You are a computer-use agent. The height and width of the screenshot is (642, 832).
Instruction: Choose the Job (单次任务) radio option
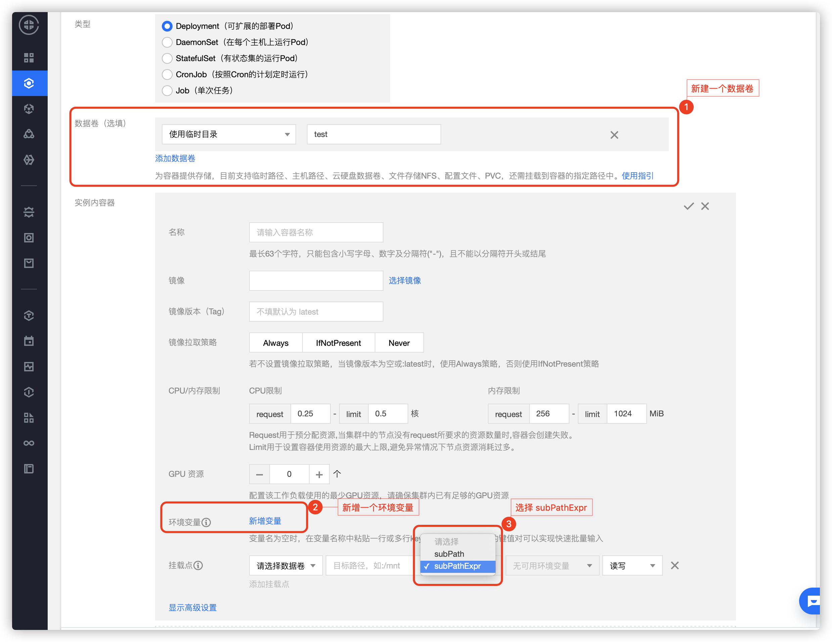[167, 90]
